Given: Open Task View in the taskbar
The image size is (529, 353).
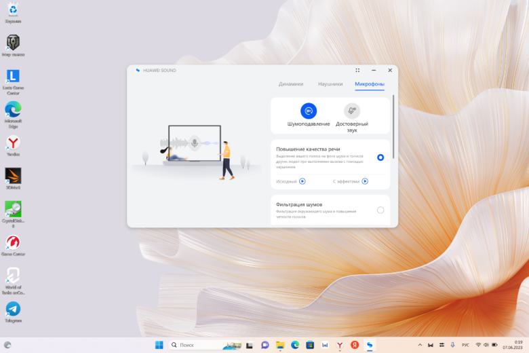Looking at the screenshot, I should click(x=250, y=345).
